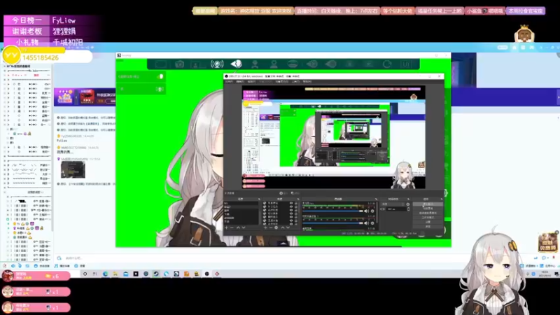Screen dimensions: 560x315
Task: Open OBS 帮助 (Help) menu
Action: 307,82
